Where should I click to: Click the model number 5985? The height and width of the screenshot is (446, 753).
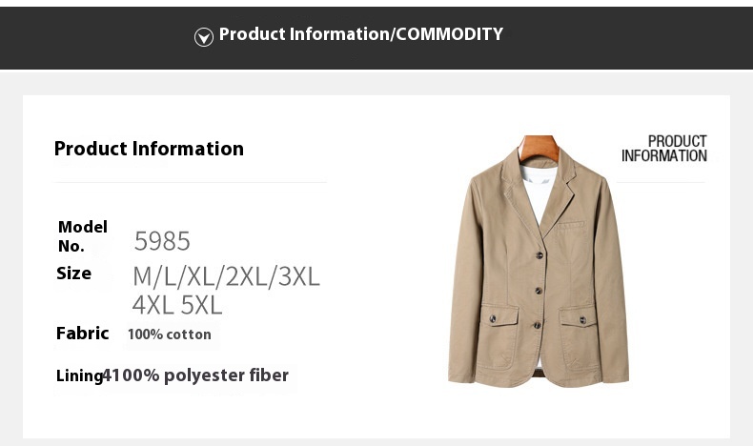162,241
